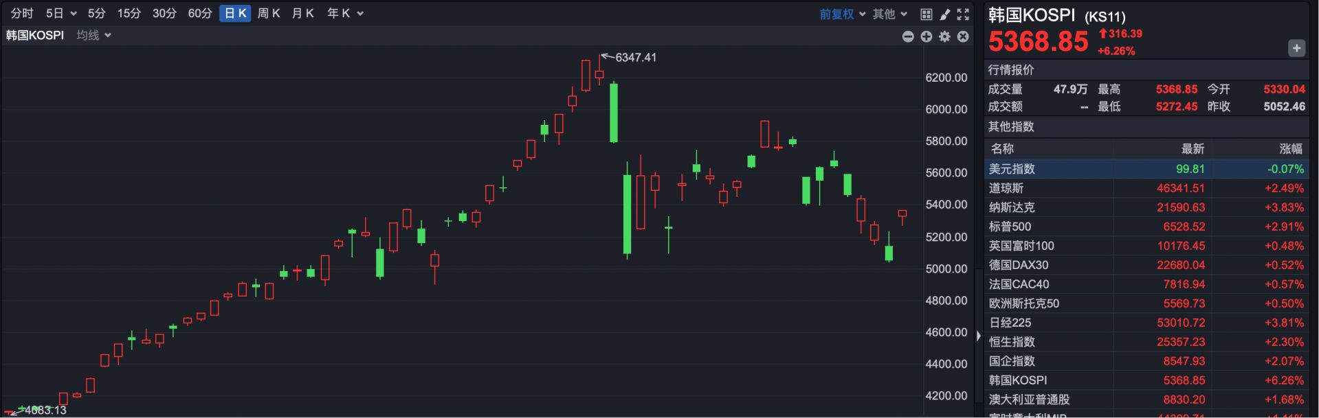Image resolution: width=1319 pixels, height=418 pixels.
Task: Expand the 其他 dropdown menu
Action: point(889,14)
